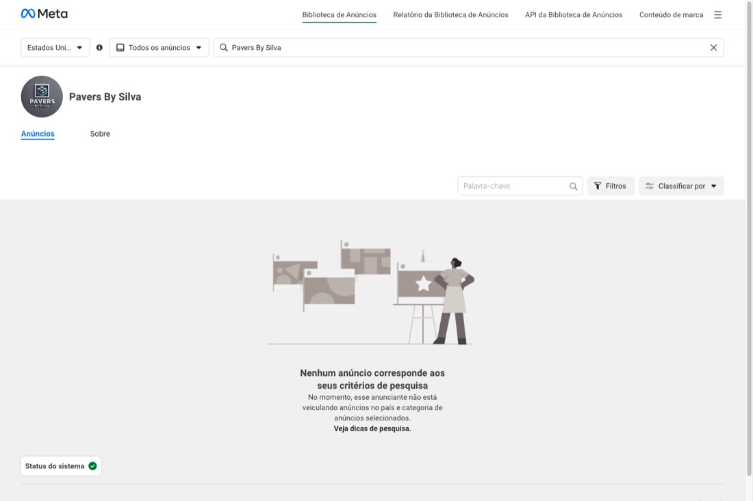Click the magnifier icon in Palavra-chave field
Screen dimensions: 753x501
[x=574, y=186]
